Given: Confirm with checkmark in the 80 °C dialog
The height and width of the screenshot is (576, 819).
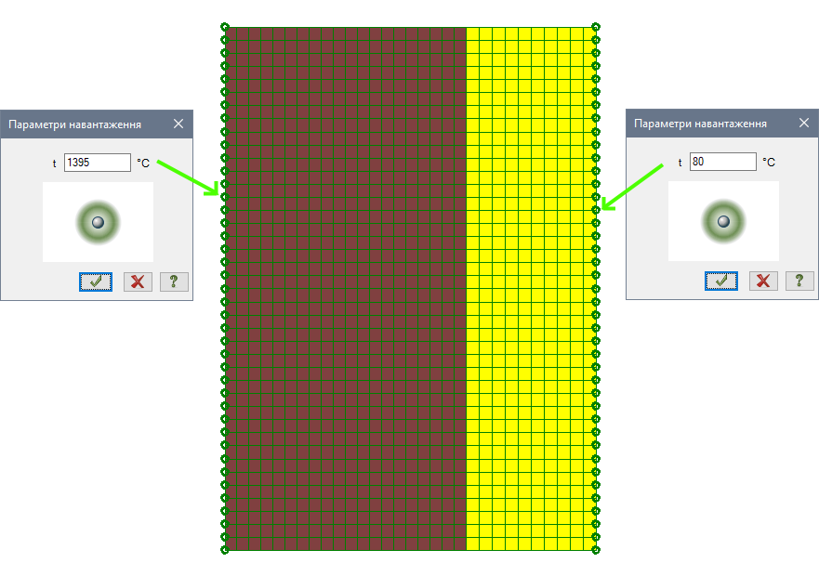Looking at the screenshot, I should click(x=721, y=281).
